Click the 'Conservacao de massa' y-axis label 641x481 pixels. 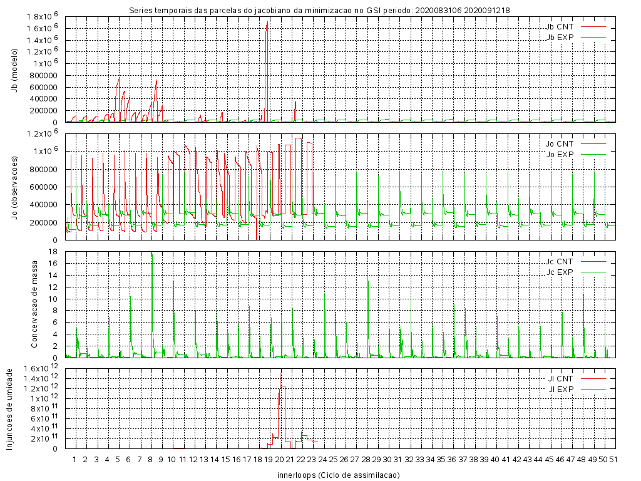pos(36,304)
